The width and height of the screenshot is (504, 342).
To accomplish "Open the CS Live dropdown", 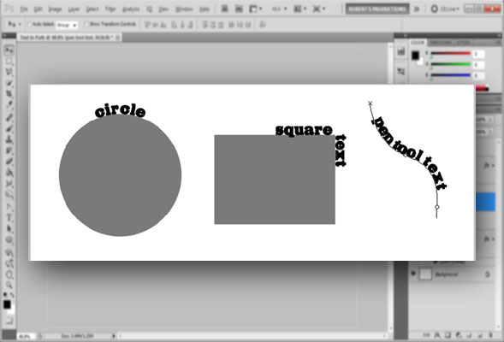I will point(446,9).
